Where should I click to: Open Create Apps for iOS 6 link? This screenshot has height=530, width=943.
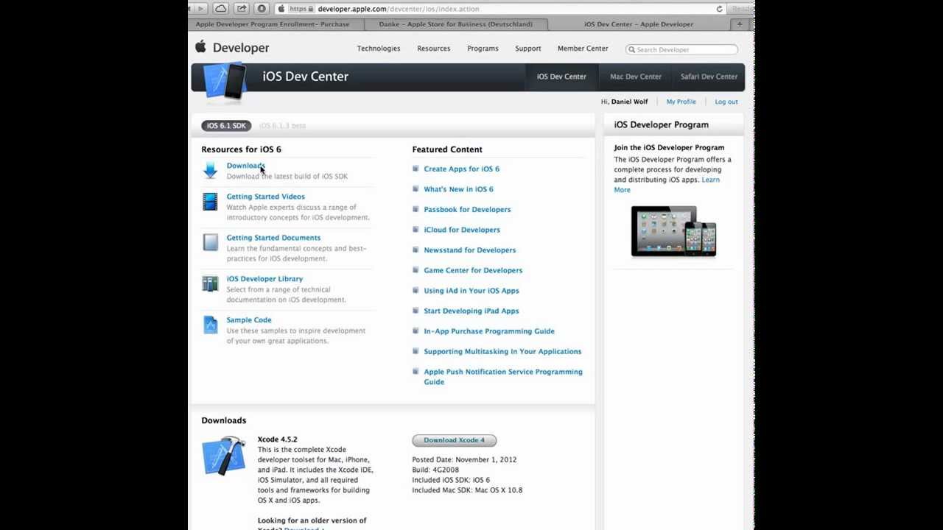pyautogui.click(x=461, y=169)
